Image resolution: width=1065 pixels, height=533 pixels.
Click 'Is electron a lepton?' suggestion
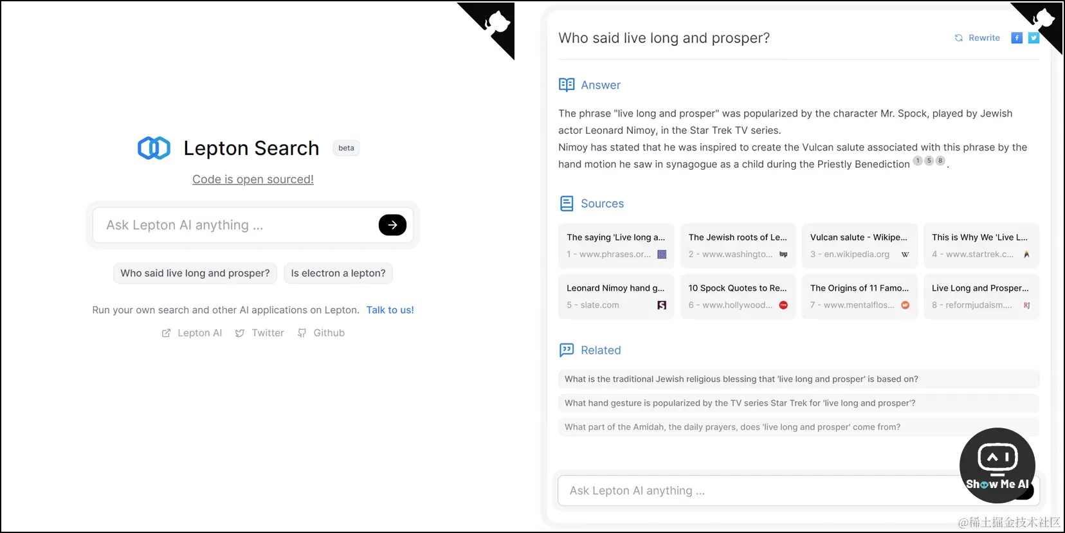[x=338, y=273]
